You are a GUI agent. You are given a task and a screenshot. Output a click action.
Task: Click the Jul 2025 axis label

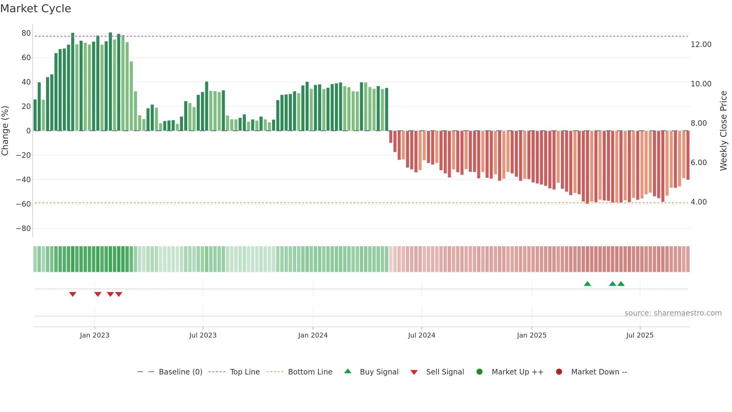click(x=640, y=335)
